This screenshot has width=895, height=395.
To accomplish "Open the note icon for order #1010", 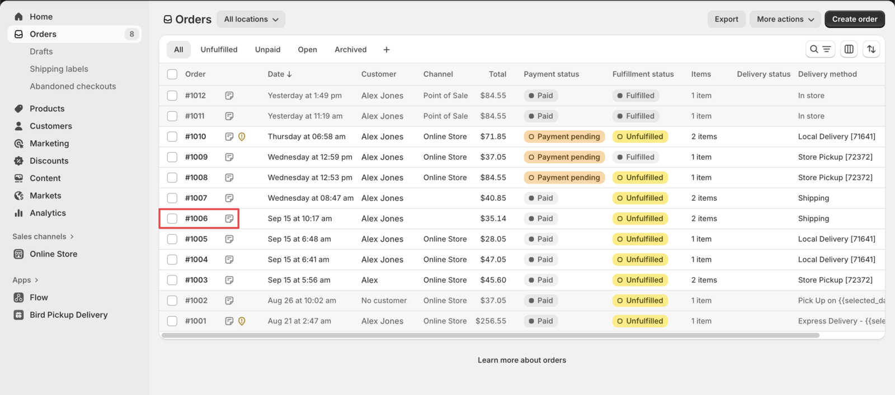I will click(229, 136).
